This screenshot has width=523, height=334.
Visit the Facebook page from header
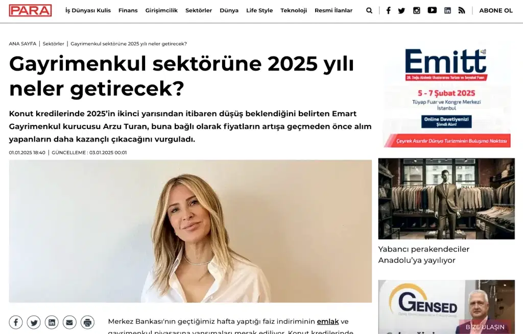[388, 10]
